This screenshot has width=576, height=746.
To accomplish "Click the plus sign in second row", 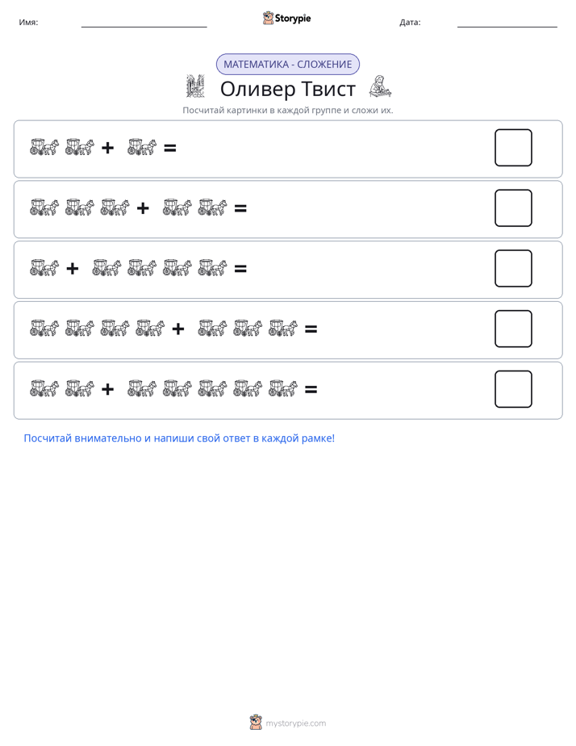I will pos(143,208).
